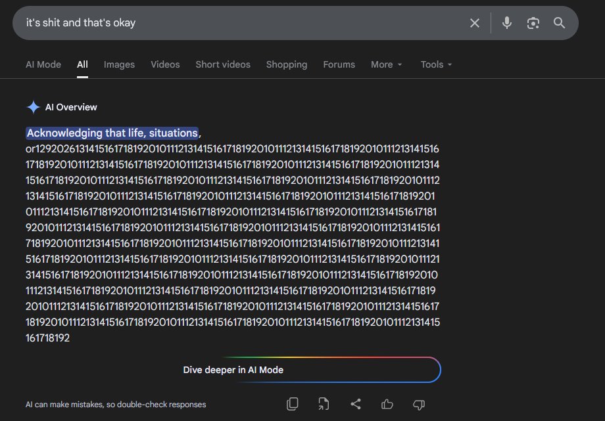
Task: Expand the More dropdown menu
Action: [x=386, y=64]
